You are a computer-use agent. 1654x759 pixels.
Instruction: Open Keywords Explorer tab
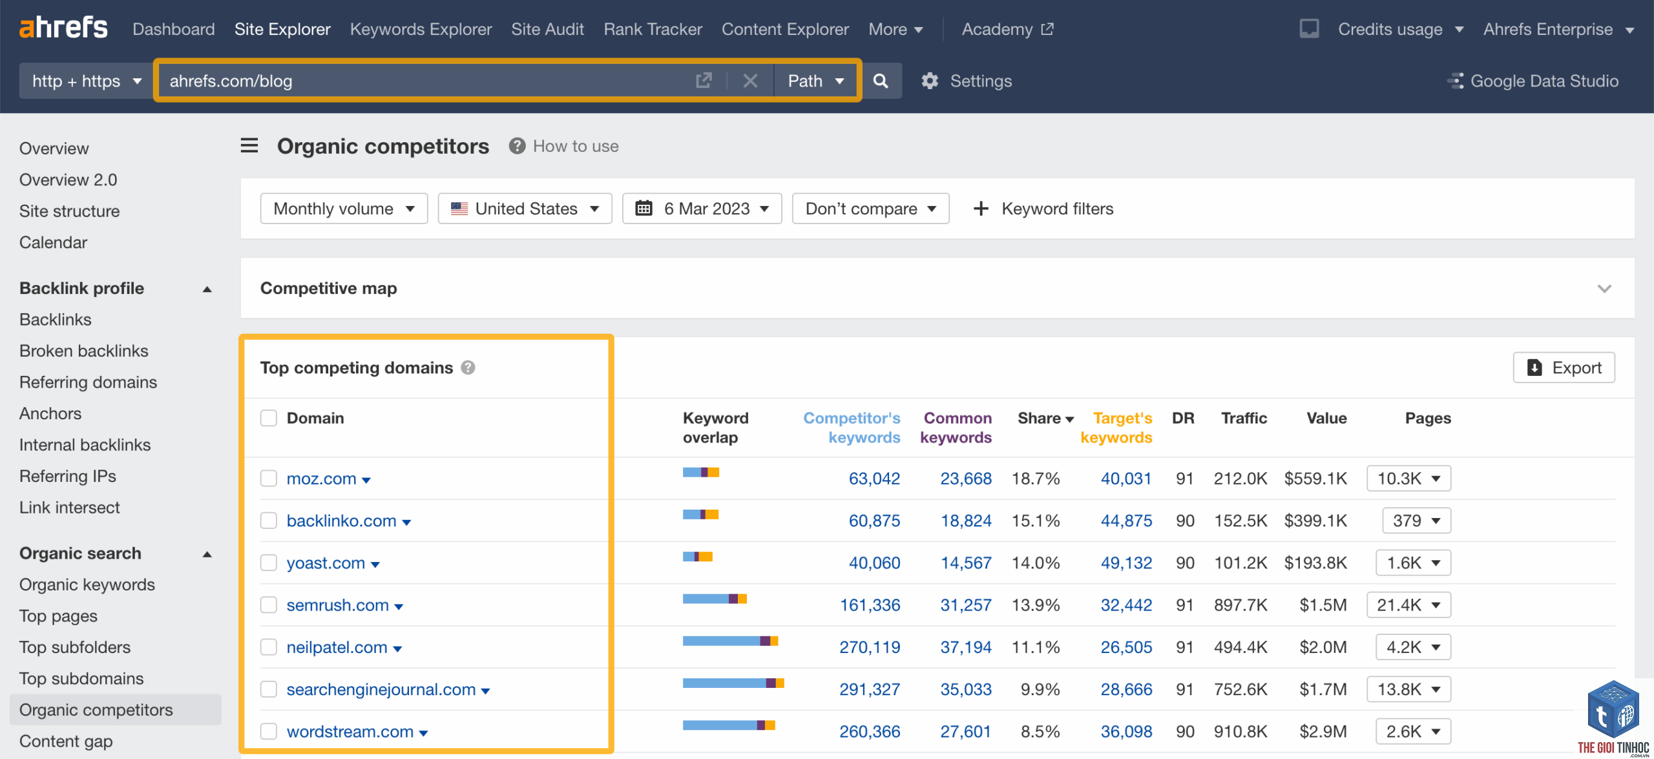pos(421,29)
